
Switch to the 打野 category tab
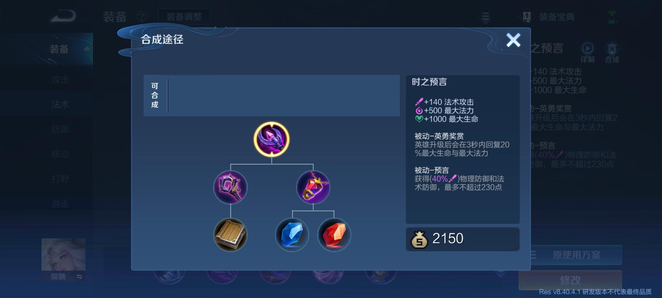click(x=60, y=179)
